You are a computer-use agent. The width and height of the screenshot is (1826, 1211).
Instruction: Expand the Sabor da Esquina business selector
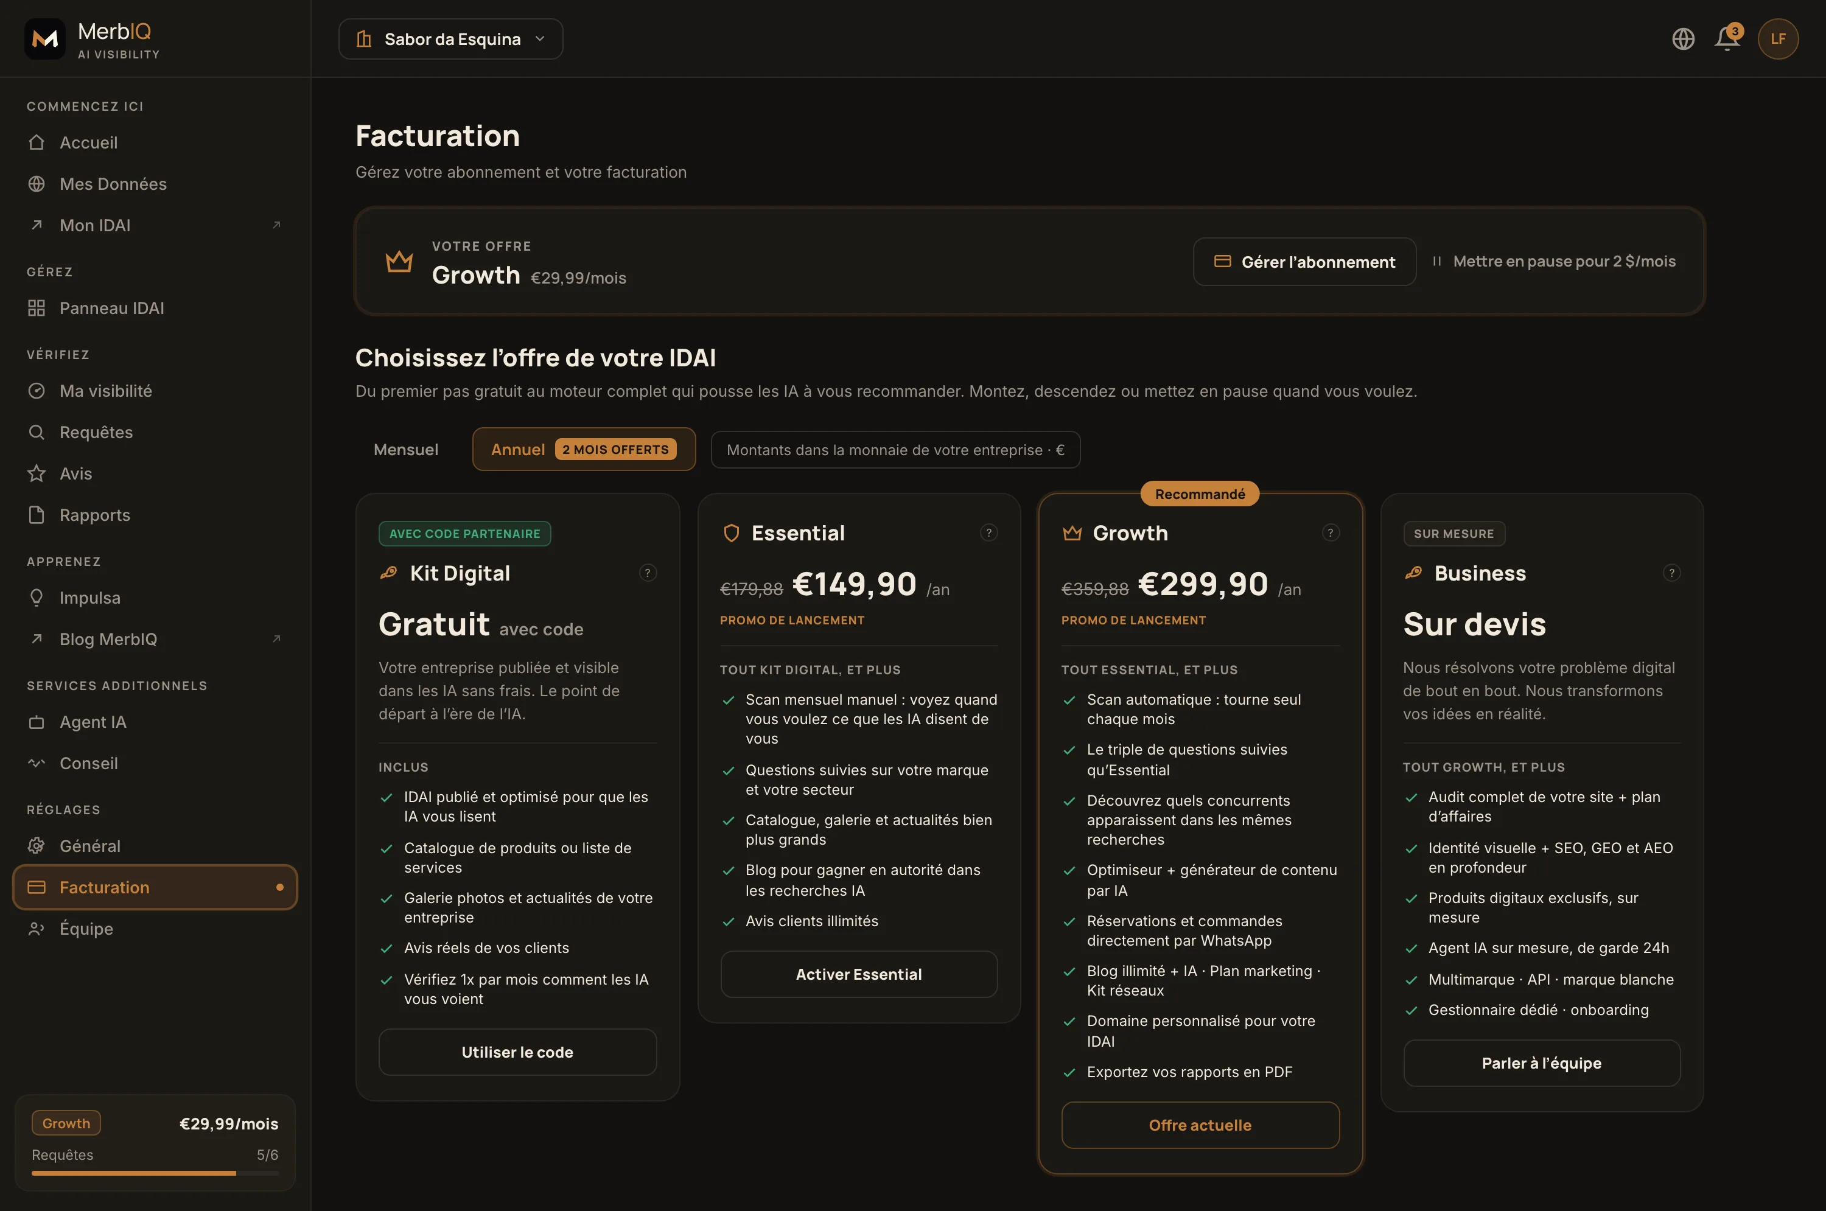click(x=451, y=38)
